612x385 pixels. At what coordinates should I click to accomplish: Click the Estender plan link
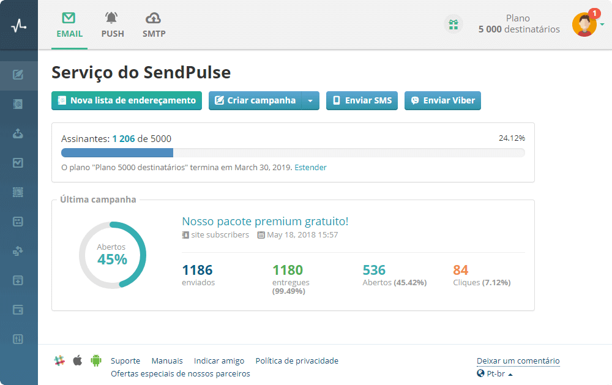pyautogui.click(x=310, y=168)
